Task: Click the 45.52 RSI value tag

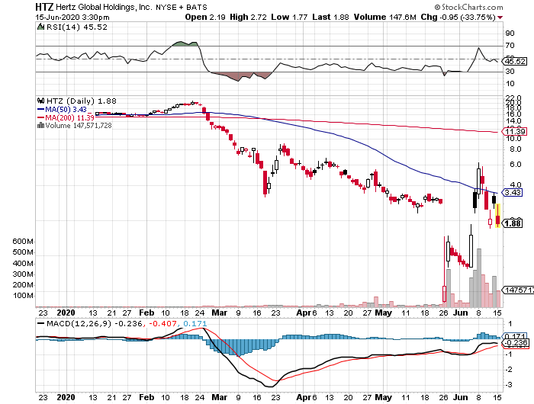Action: [x=515, y=61]
